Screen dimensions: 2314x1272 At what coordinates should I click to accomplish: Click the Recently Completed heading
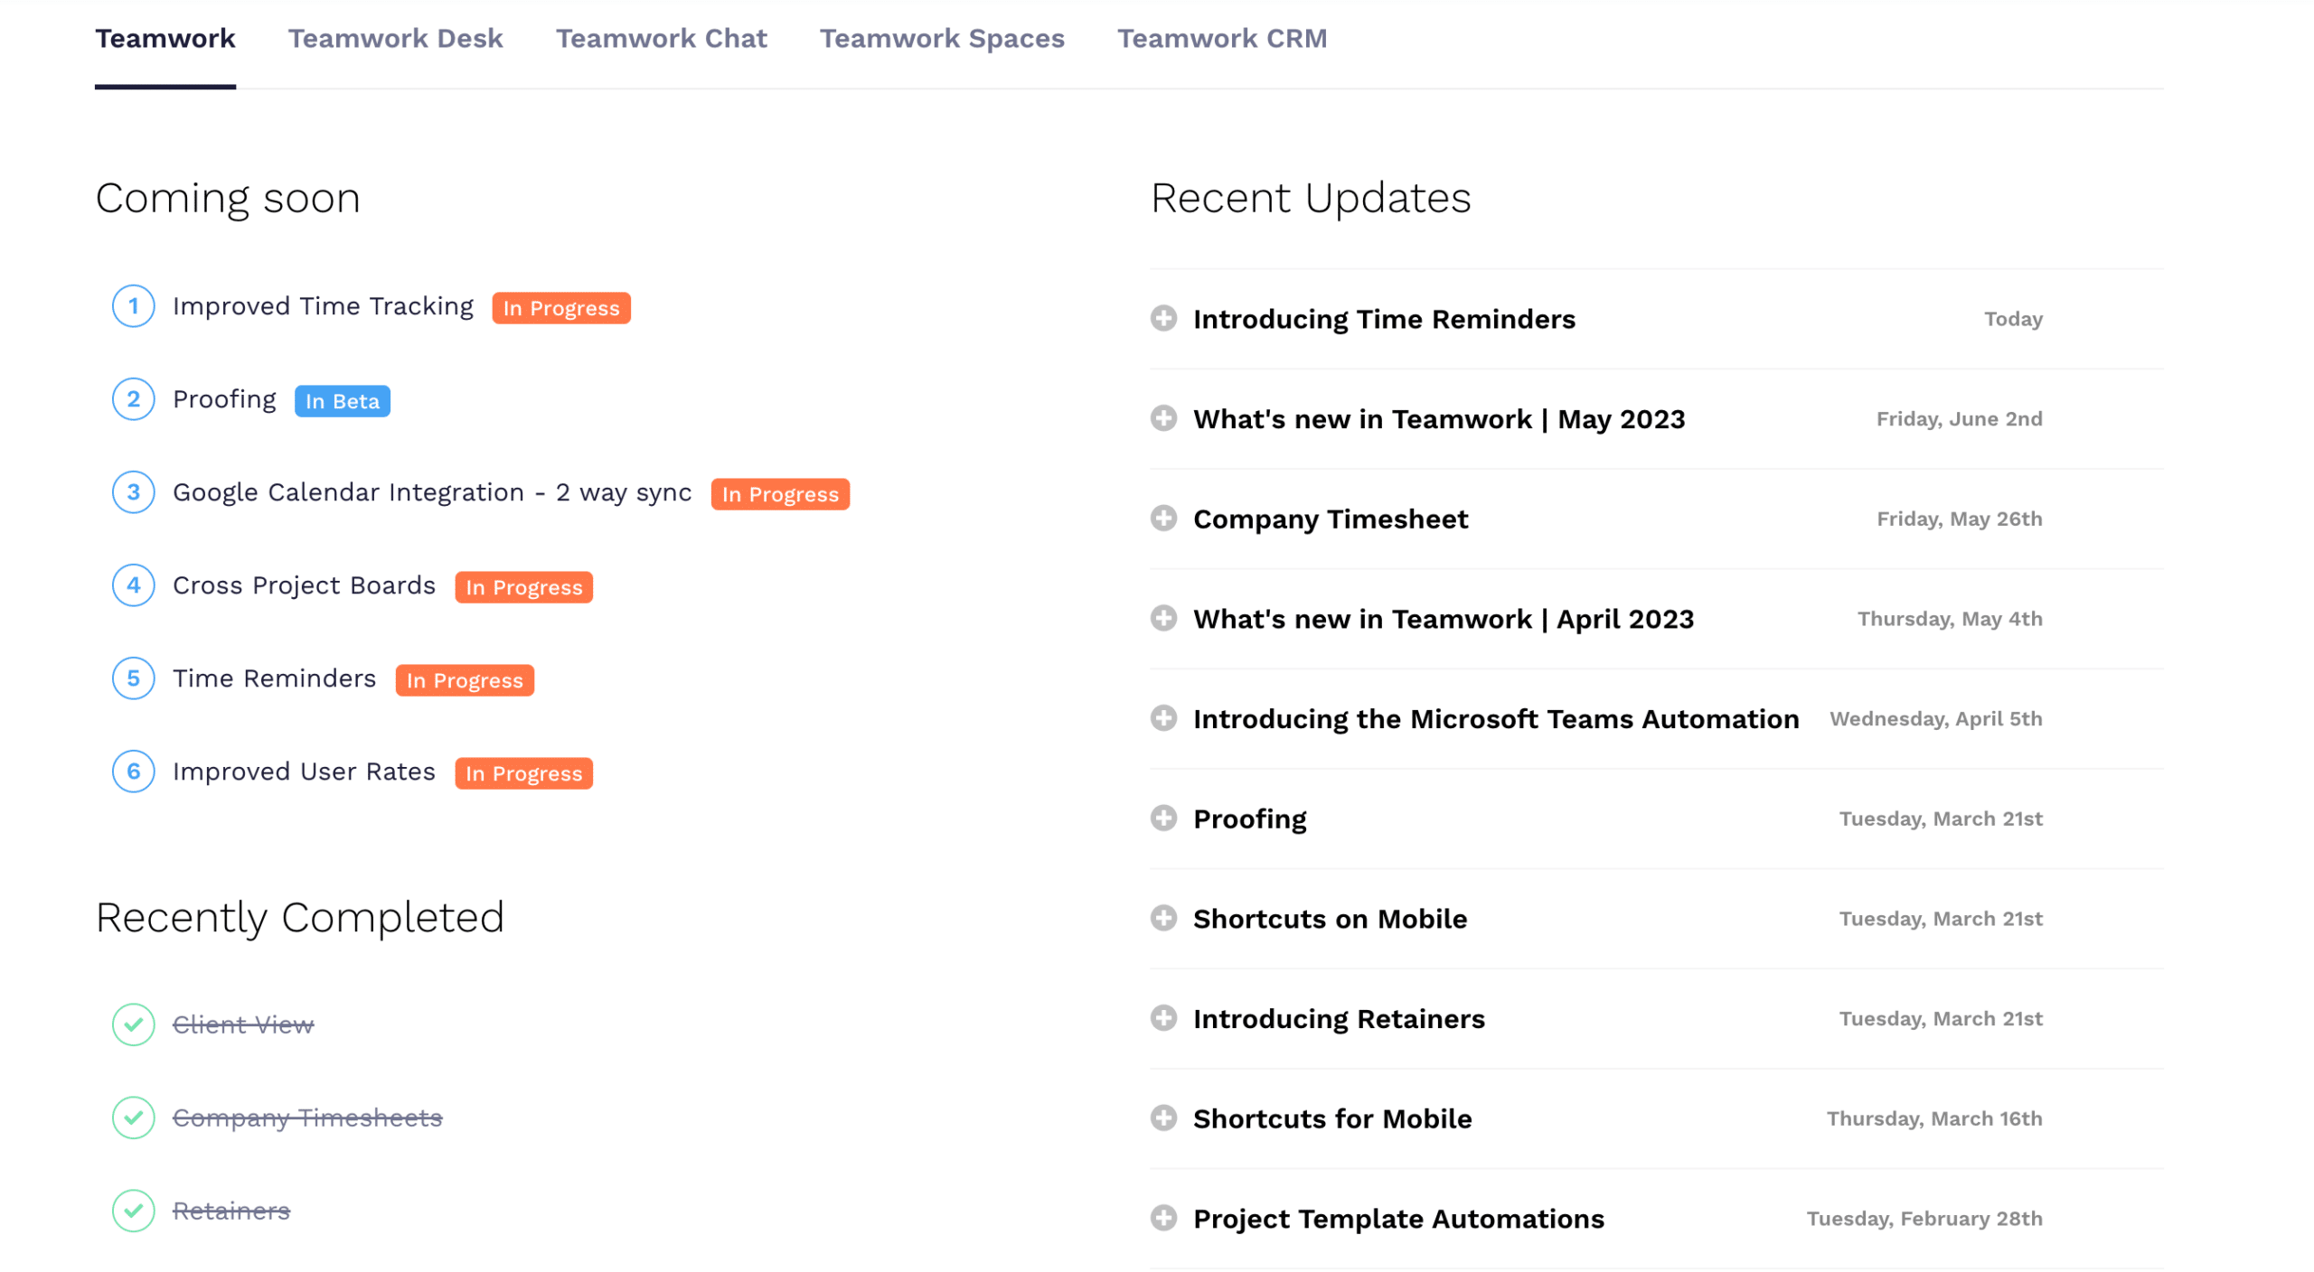point(299,918)
